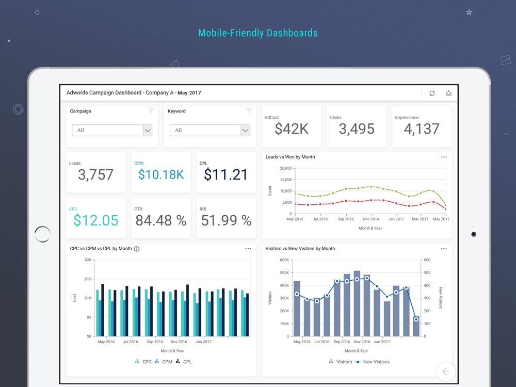Click 'May 2017' axis label in Leads chart
Image resolution: width=516 pixels, height=387 pixels.
pos(441,219)
